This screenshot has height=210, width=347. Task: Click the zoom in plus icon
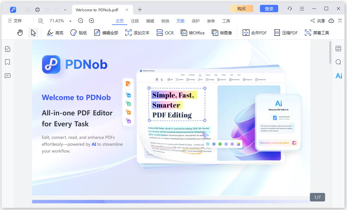point(91,21)
